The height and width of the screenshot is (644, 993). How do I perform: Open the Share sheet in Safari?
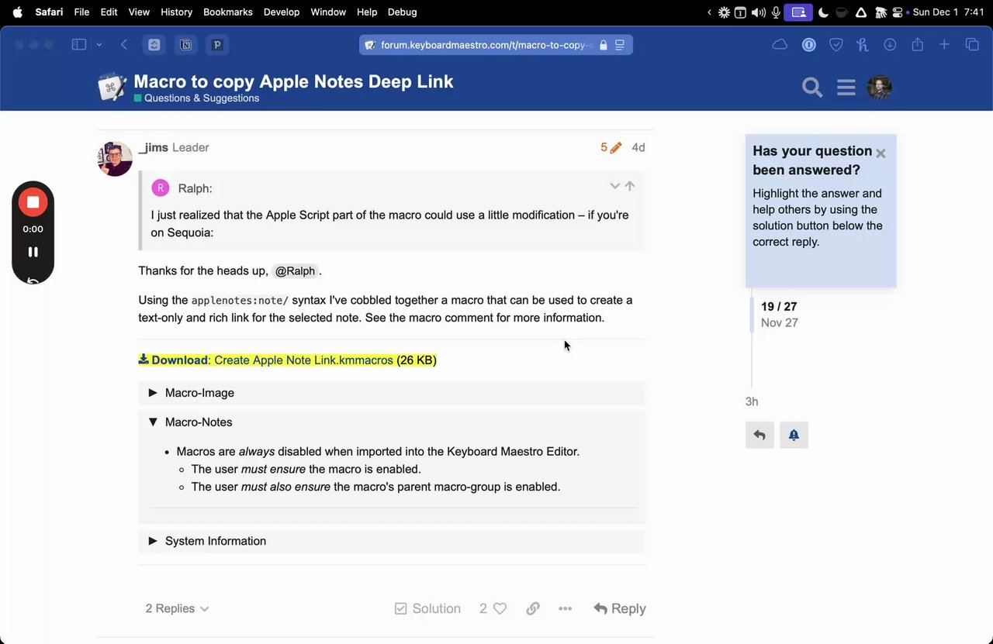tap(917, 44)
